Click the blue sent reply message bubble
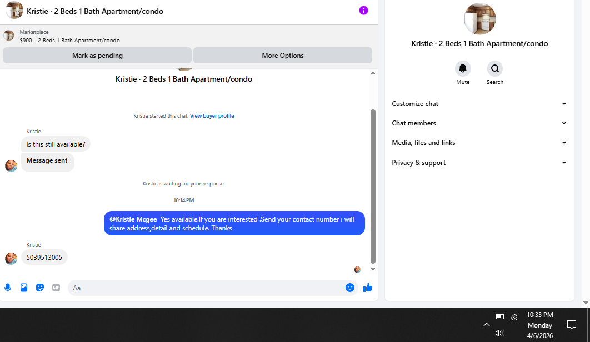 click(234, 224)
